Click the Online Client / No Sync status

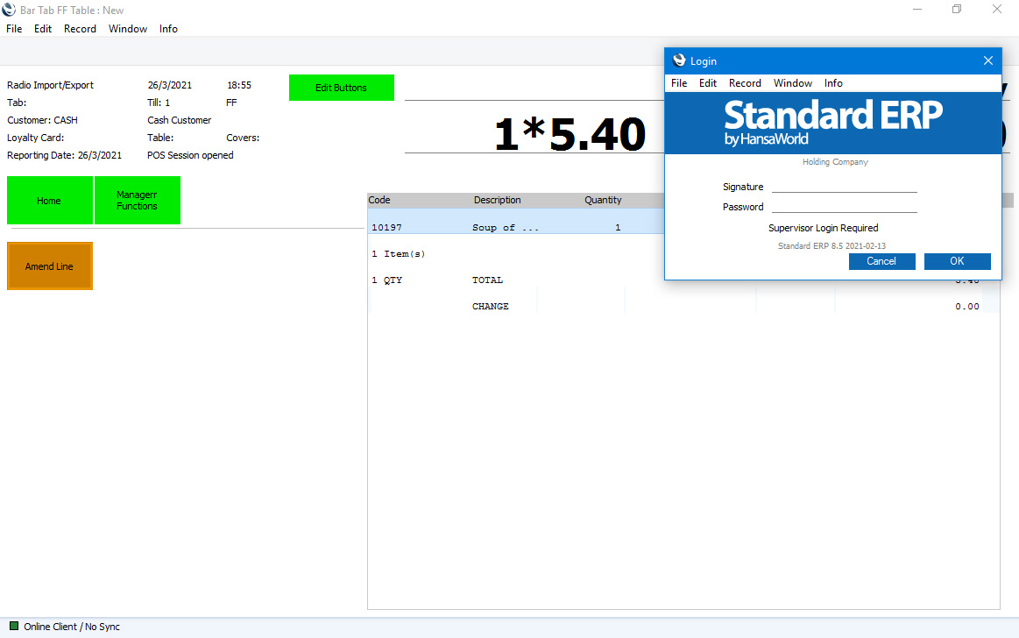(72, 627)
